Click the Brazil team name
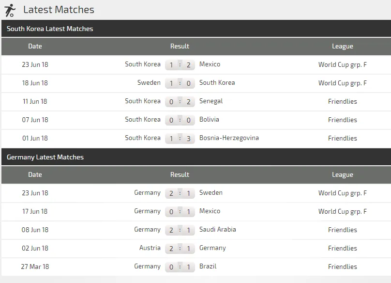Viewport: 391px width, 283px height. 208,267
